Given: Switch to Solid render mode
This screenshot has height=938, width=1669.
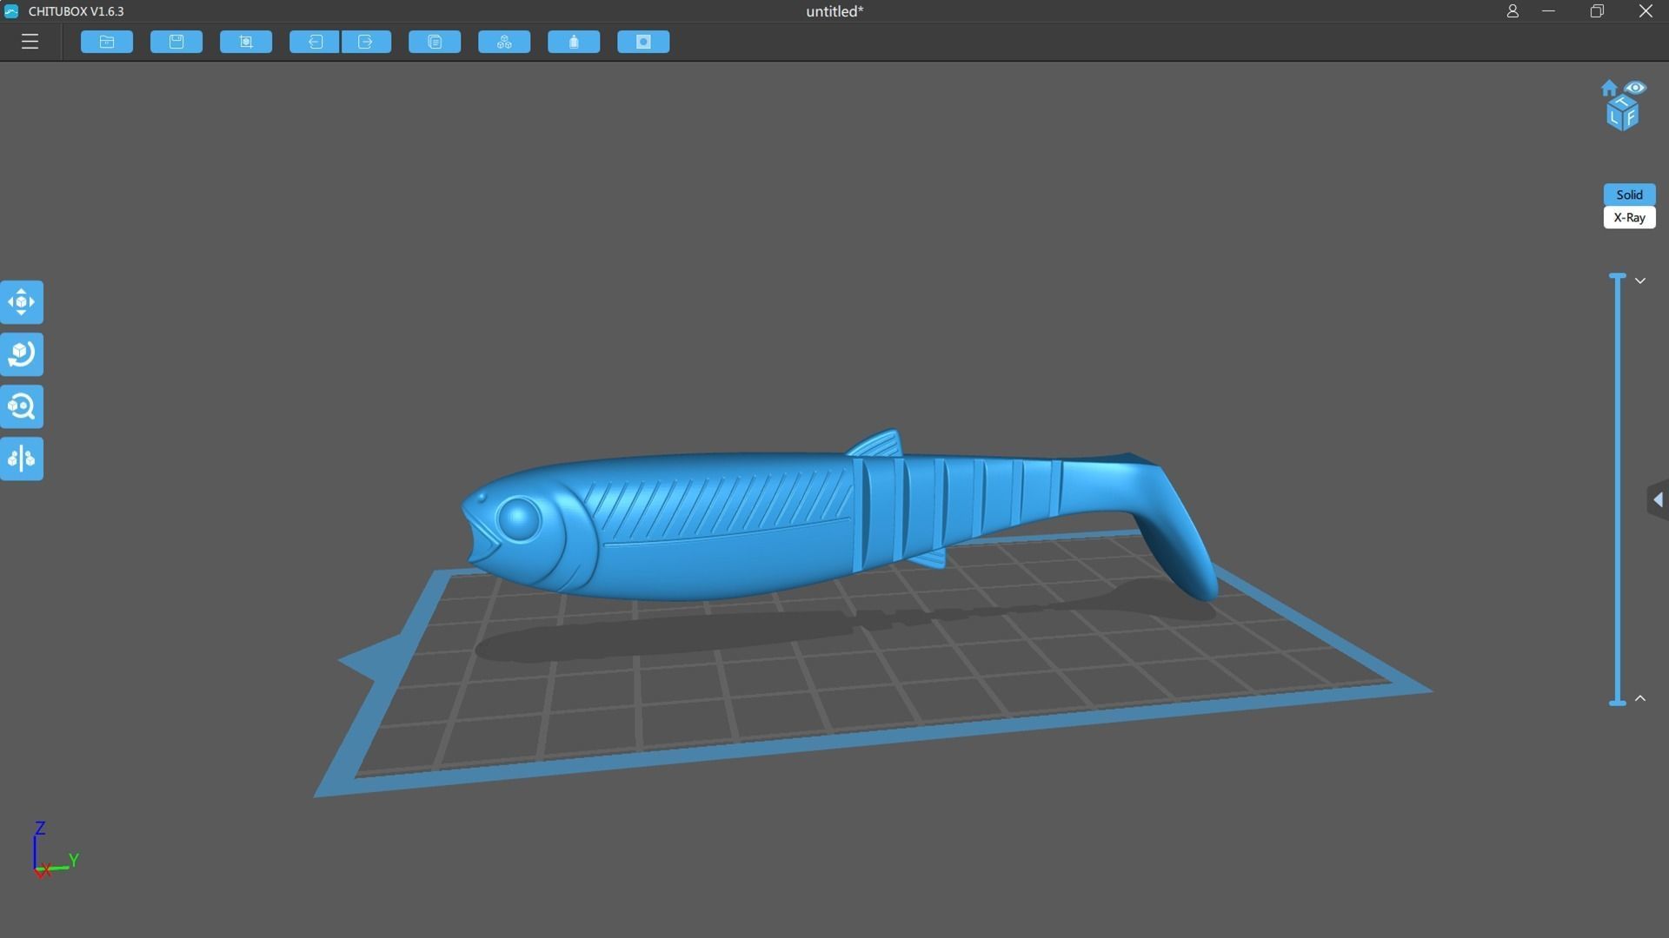Looking at the screenshot, I should coord(1629,195).
